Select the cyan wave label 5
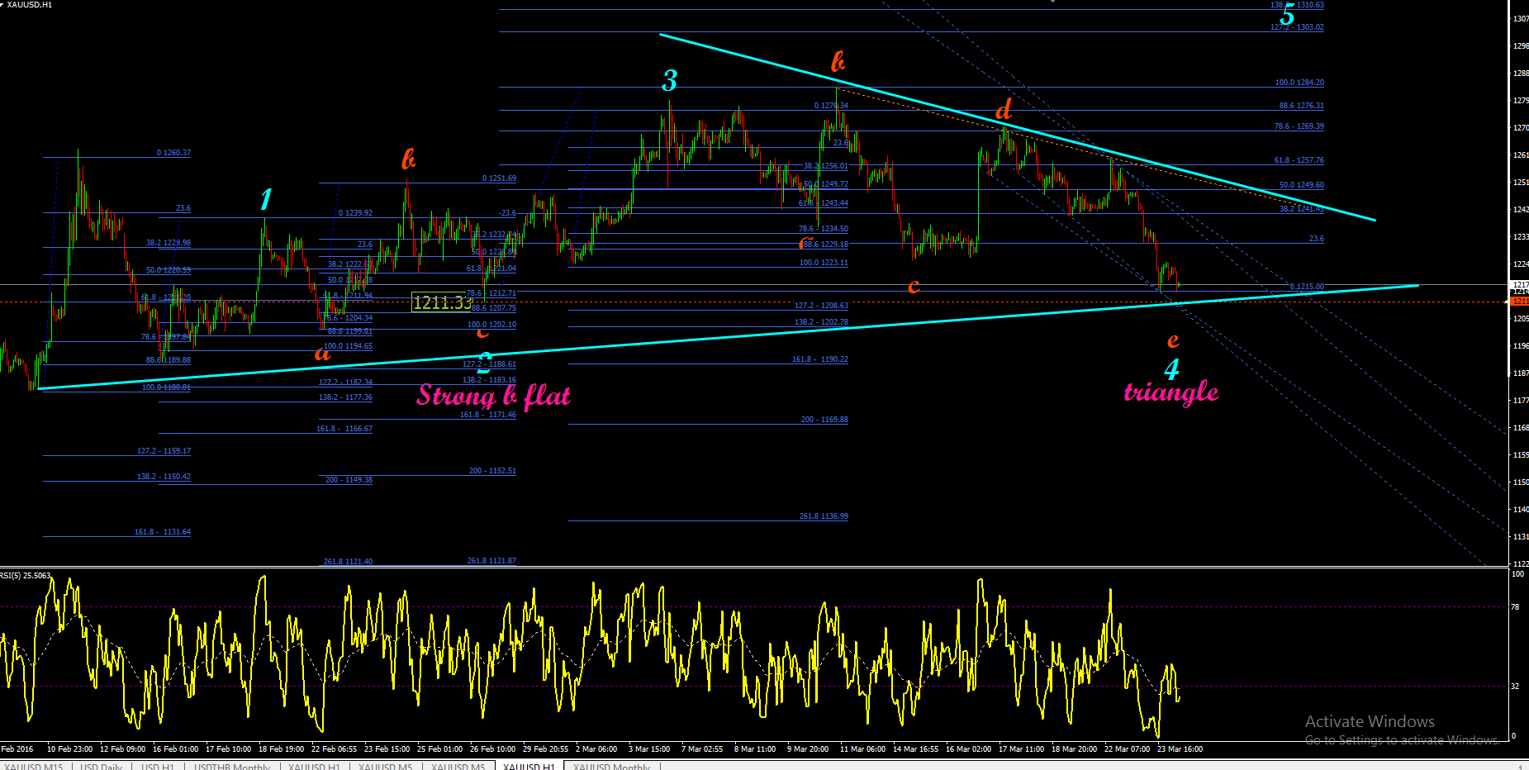This screenshot has width=1529, height=770. tap(1287, 15)
